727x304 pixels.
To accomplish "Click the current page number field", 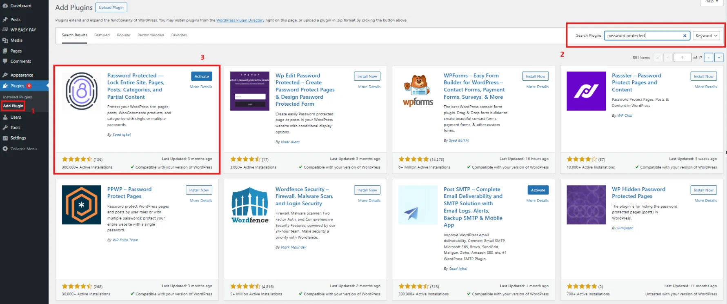I will (683, 58).
